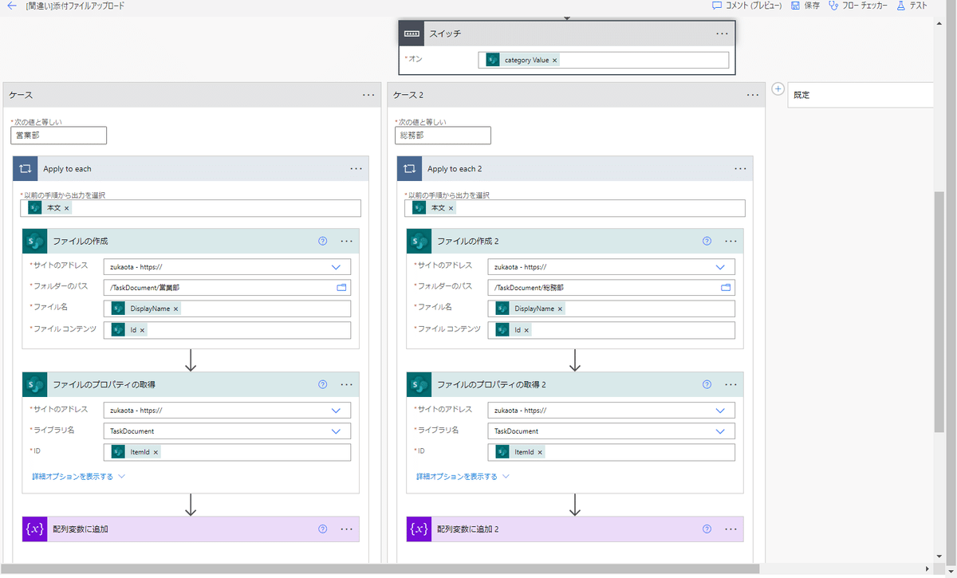
Task: Edit the 総務部 case value field
Action: tap(443, 136)
